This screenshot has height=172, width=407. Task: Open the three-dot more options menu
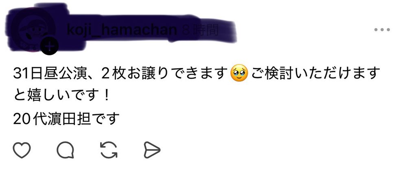point(382,30)
